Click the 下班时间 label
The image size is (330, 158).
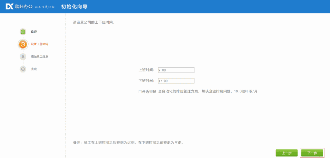click(x=147, y=81)
